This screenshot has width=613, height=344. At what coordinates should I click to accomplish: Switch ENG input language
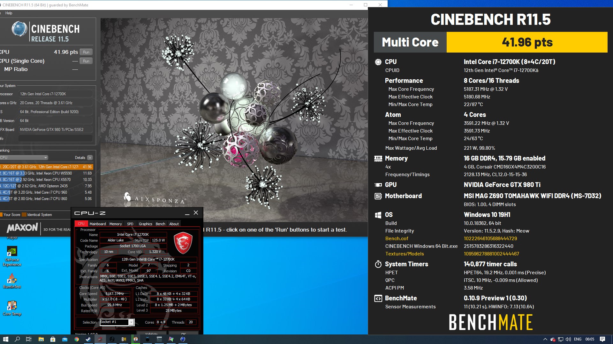[x=578, y=339]
